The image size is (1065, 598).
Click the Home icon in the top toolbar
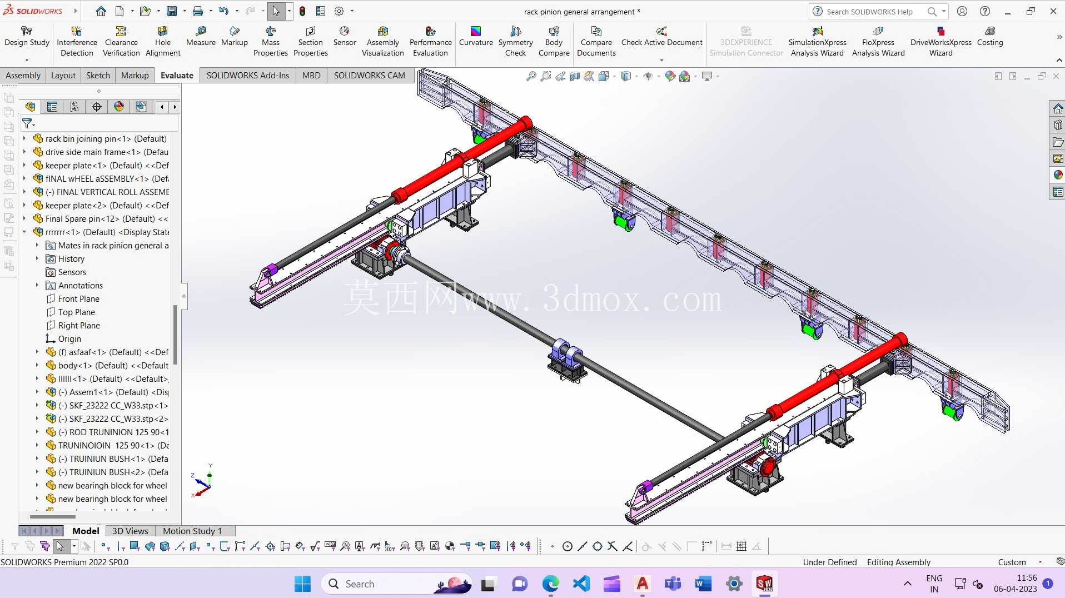pyautogui.click(x=101, y=11)
